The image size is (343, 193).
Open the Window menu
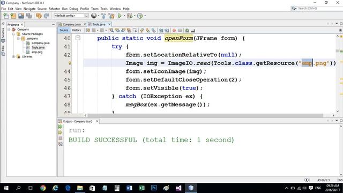pos(115,9)
